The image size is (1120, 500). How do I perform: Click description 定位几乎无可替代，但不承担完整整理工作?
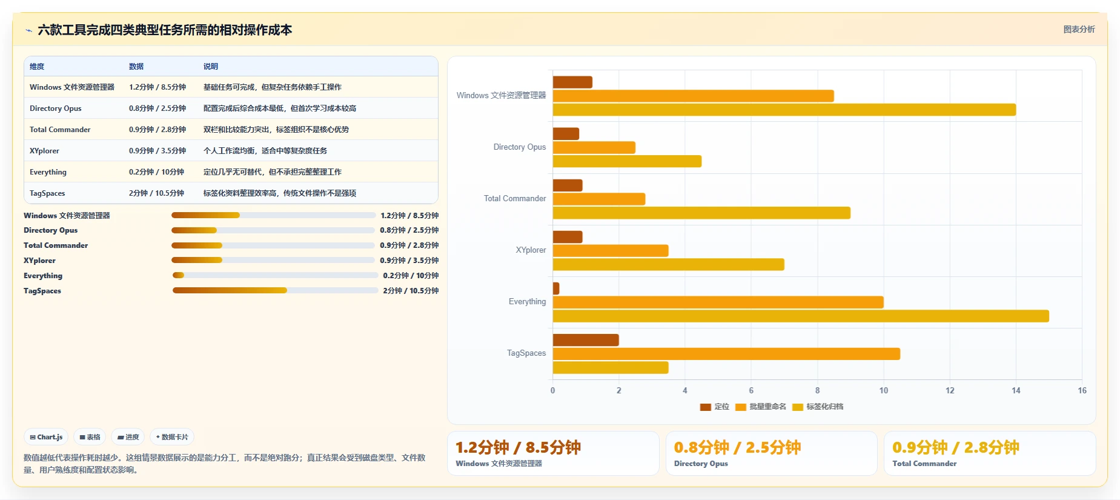pos(273,172)
